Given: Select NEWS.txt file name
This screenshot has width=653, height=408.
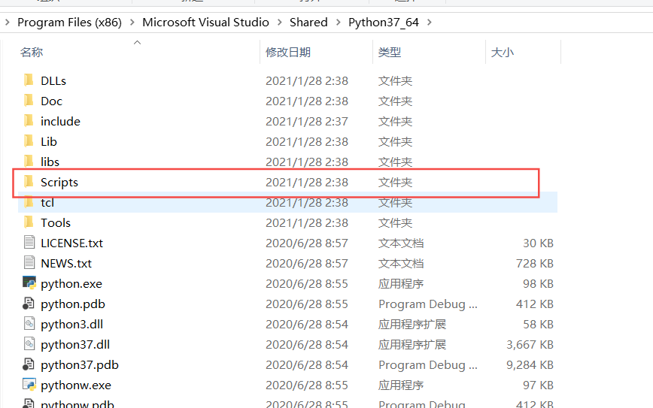Looking at the screenshot, I should pos(66,264).
